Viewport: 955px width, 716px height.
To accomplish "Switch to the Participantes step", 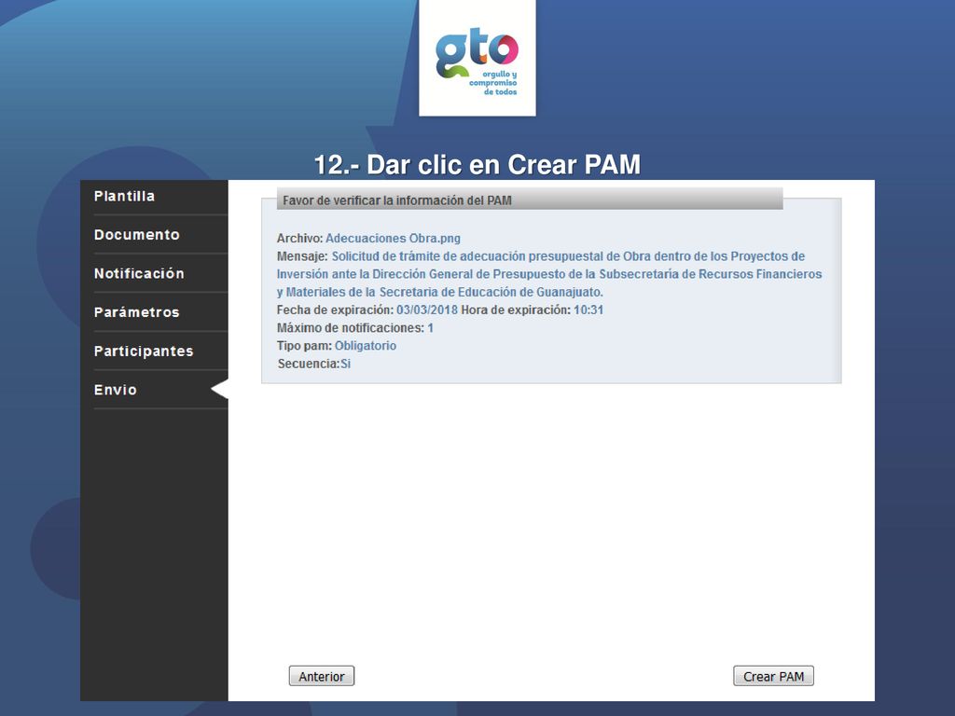I will pyautogui.click(x=144, y=351).
